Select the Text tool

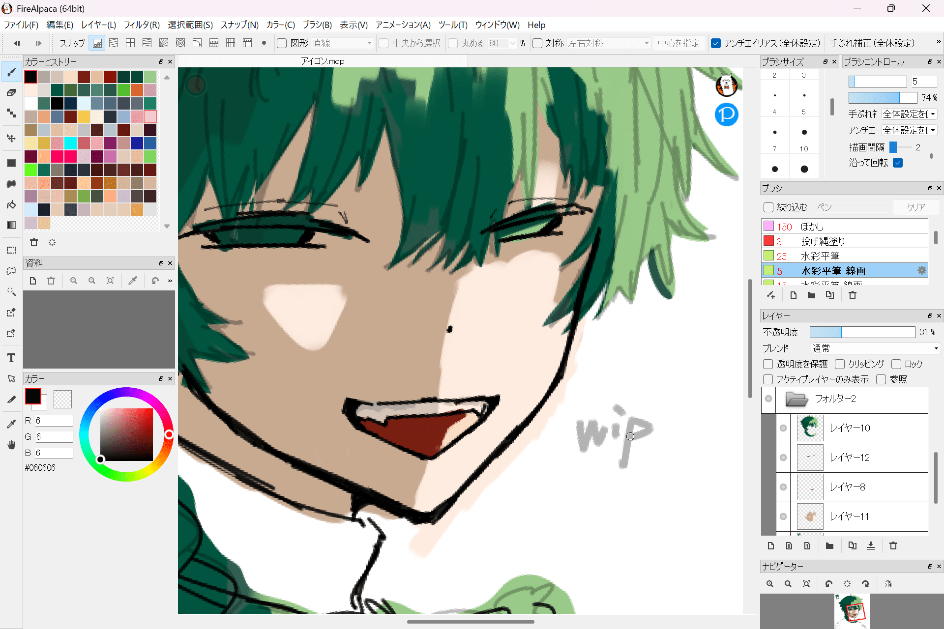click(11, 358)
